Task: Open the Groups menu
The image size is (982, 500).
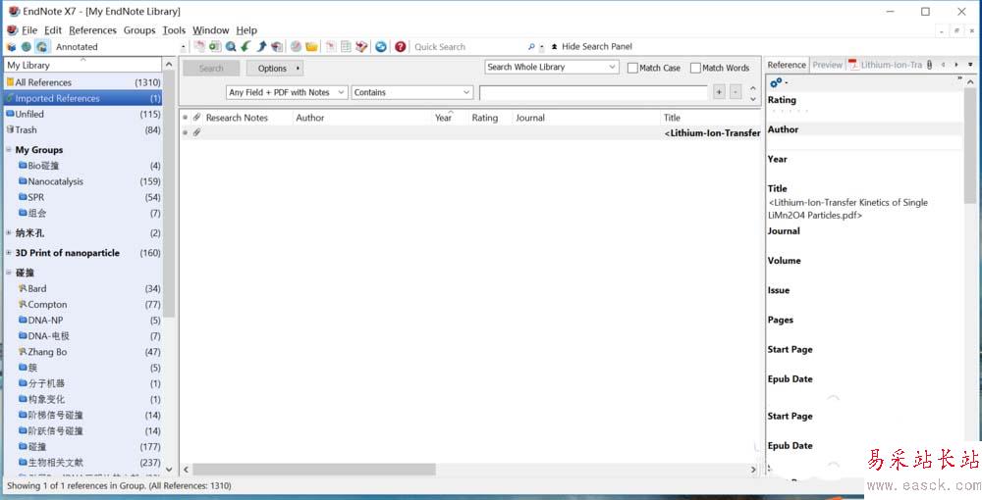Action: point(139,30)
